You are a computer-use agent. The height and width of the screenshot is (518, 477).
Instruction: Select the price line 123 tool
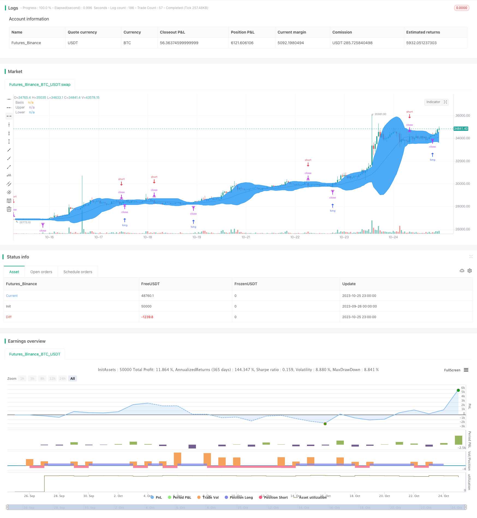tap(9, 175)
